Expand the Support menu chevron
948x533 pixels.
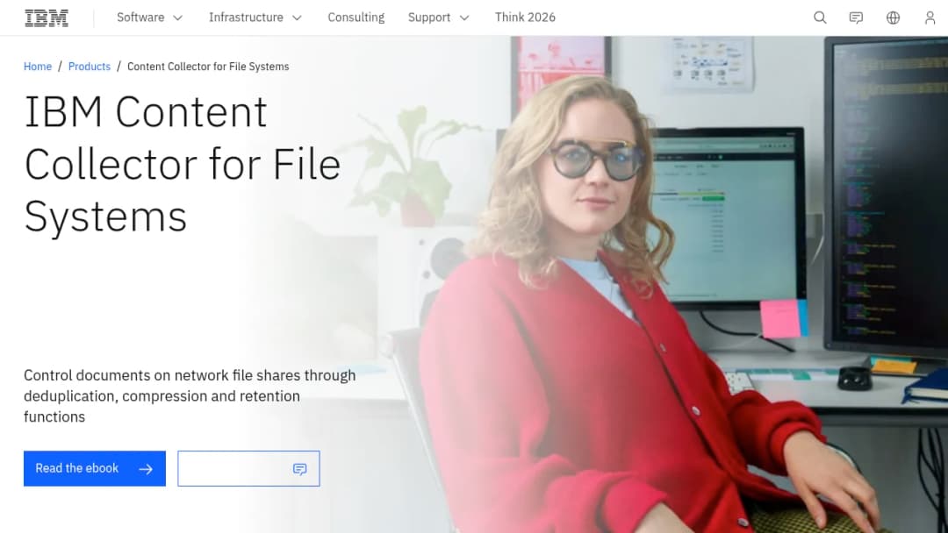tap(464, 18)
